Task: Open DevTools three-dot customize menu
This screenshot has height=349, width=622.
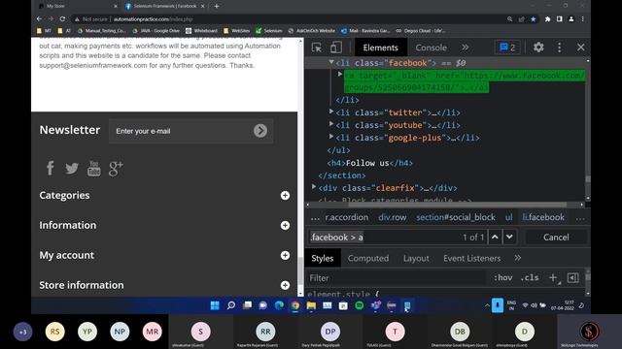Action: 560,48
